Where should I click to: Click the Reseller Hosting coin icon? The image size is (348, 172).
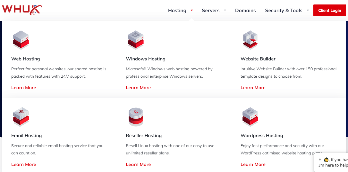coord(136,117)
